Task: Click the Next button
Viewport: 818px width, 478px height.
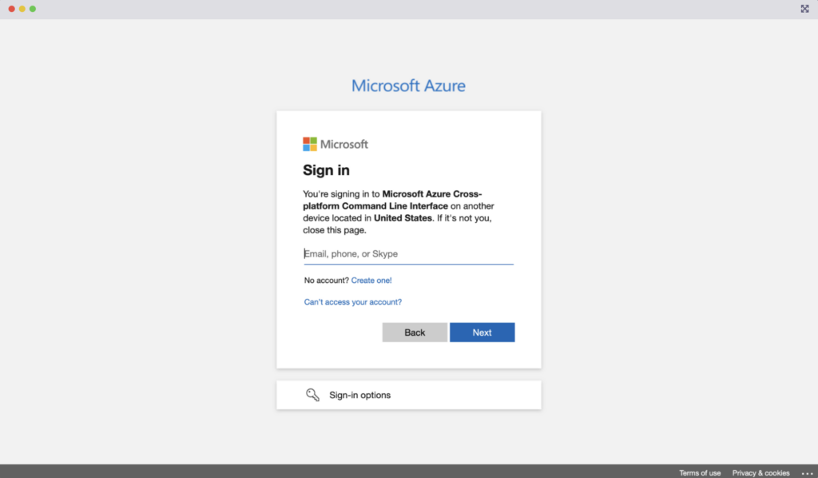Action: pos(482,333)
